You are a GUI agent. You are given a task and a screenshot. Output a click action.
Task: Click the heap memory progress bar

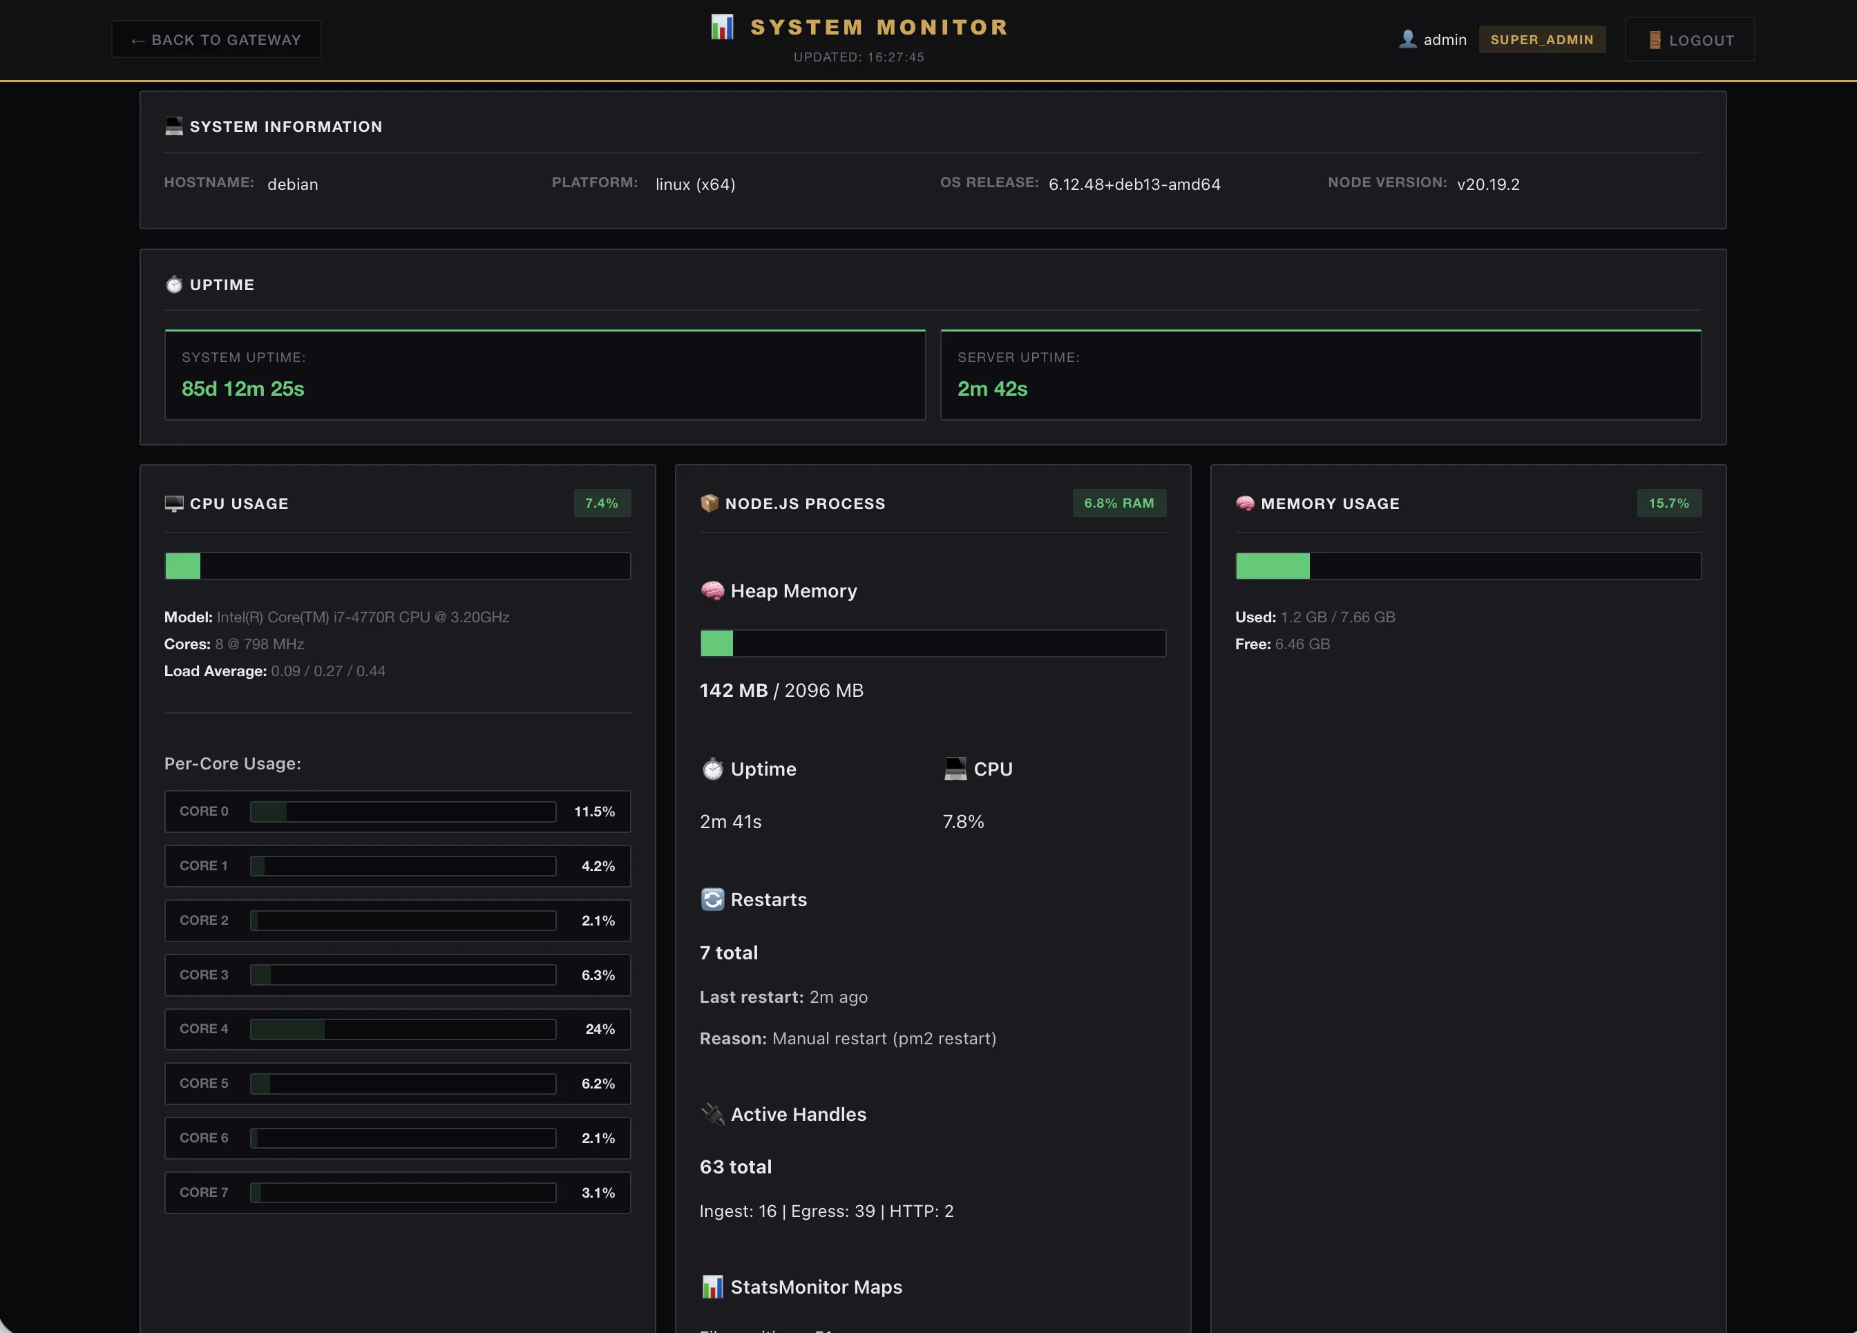tap(933, 644)
